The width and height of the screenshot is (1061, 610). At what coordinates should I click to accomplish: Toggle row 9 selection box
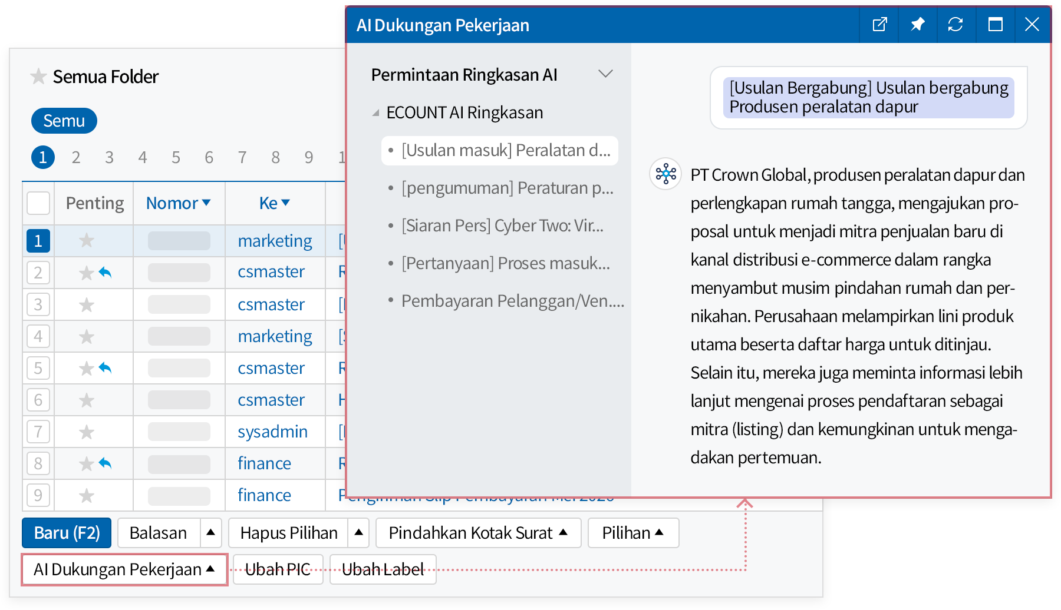38,495
